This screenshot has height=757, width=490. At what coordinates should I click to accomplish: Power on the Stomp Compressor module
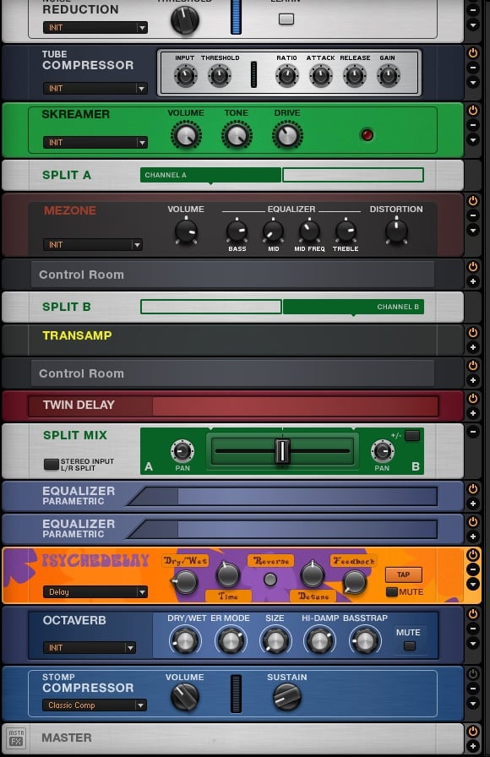click(473, 673)
